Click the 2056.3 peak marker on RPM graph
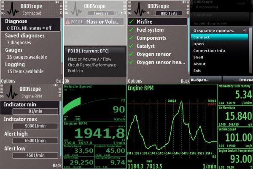Image resolution: width=253 pixels, height=169 pixels. (x=172, y=101)
